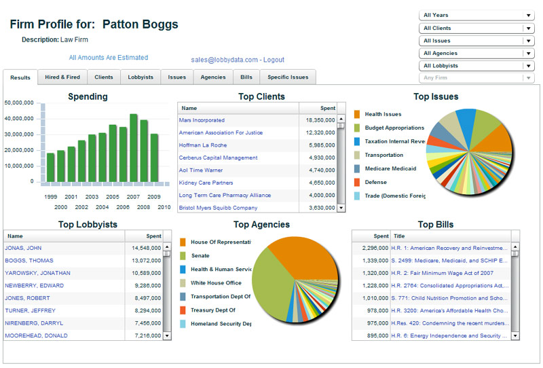Open lobbyist JONAS, JOHN
Image resolution: width=543 pixels, height=368 pixels.
coord(23,248)
